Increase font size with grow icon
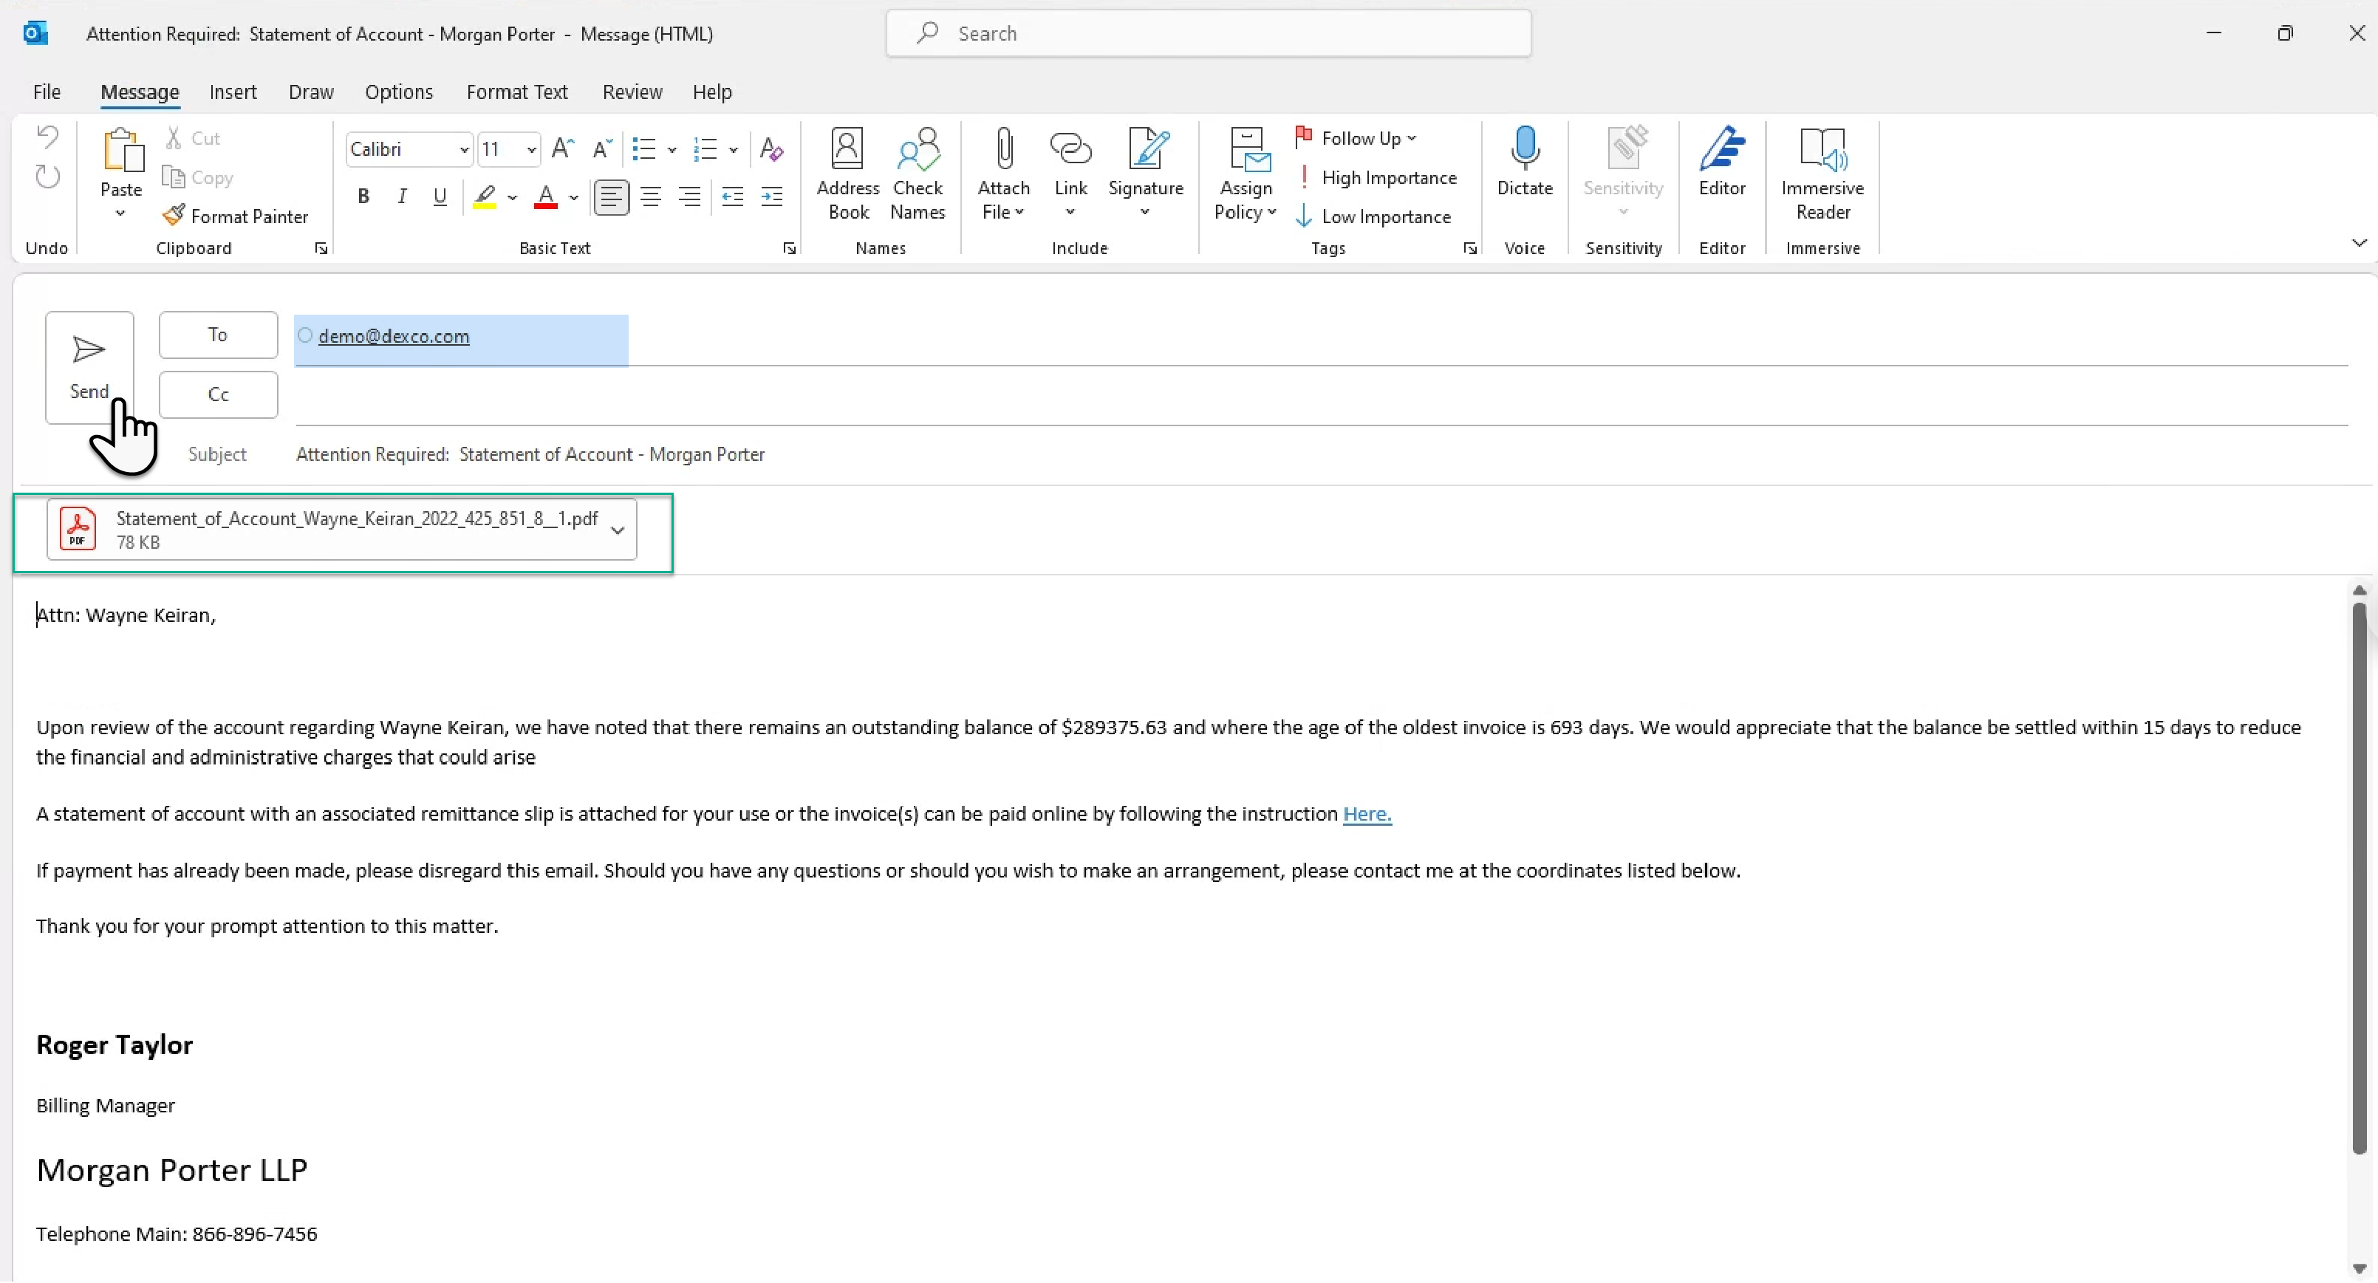 point(562,148)
